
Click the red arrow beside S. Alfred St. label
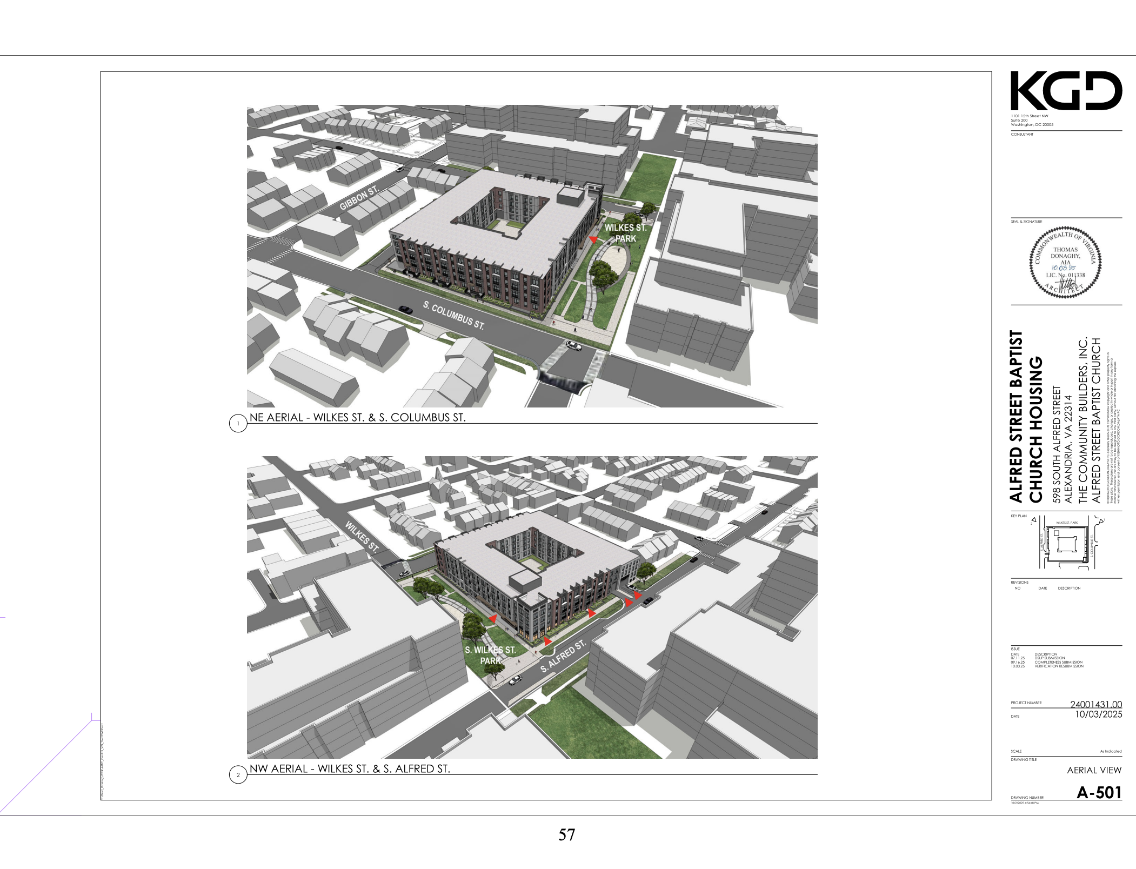[x=547, y=641]
